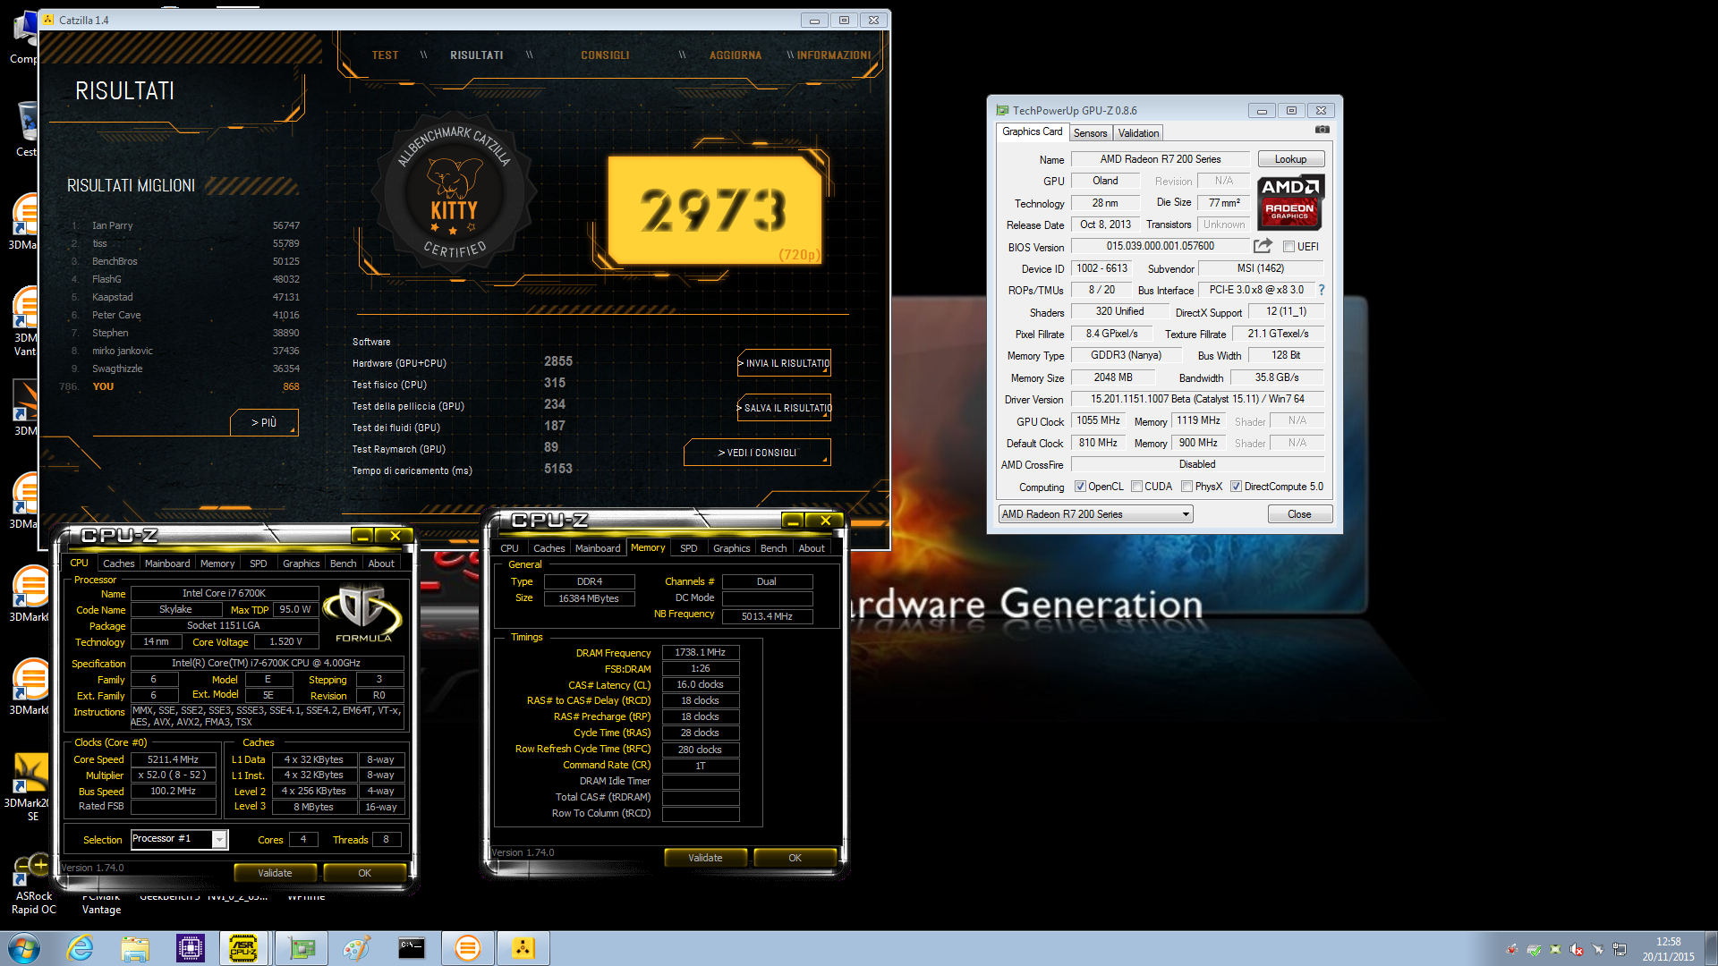Open the 3DMark2001 SE desktop shortcut
Image resolution: width=1718 pixels, height=966 pixels.
31,787
